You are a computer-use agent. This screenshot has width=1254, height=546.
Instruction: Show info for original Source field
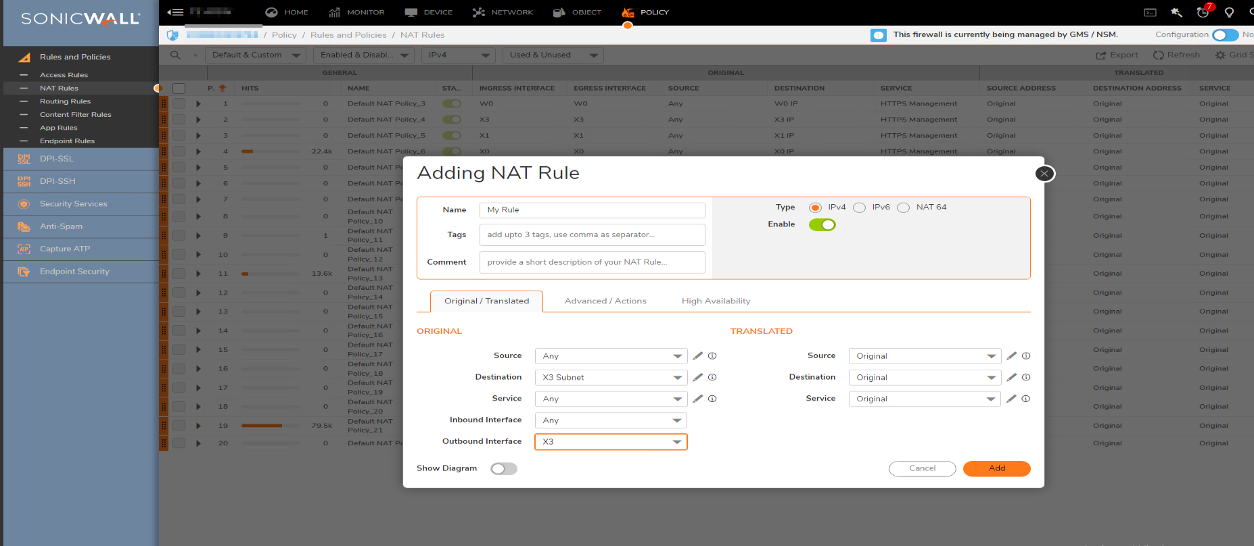tap(712, 355)
